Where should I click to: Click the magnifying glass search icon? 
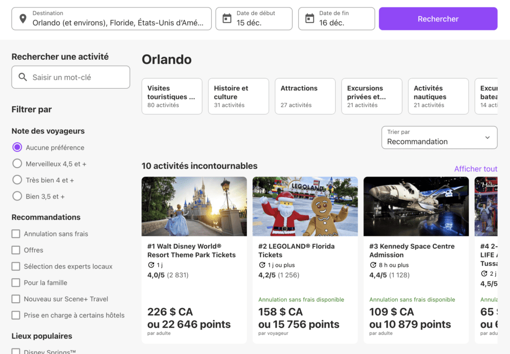pyautogui.click(x=23, y=77)
